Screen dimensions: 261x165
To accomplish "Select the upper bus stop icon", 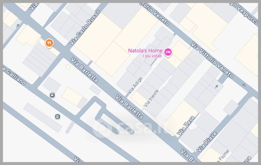I will (x=52, y=95).
